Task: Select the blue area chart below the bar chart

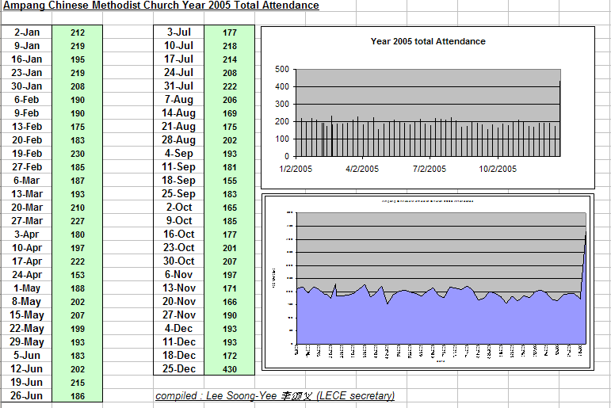Action: 428,282
